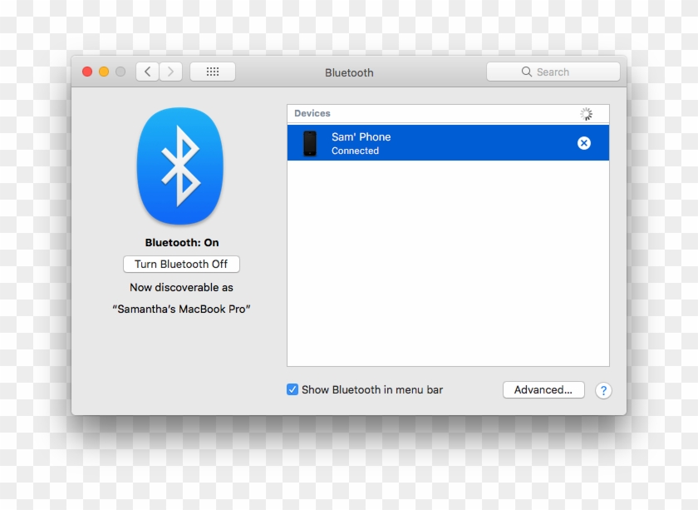
Task: Click the Bluetooth window title
Action: (x=349, y=72)
